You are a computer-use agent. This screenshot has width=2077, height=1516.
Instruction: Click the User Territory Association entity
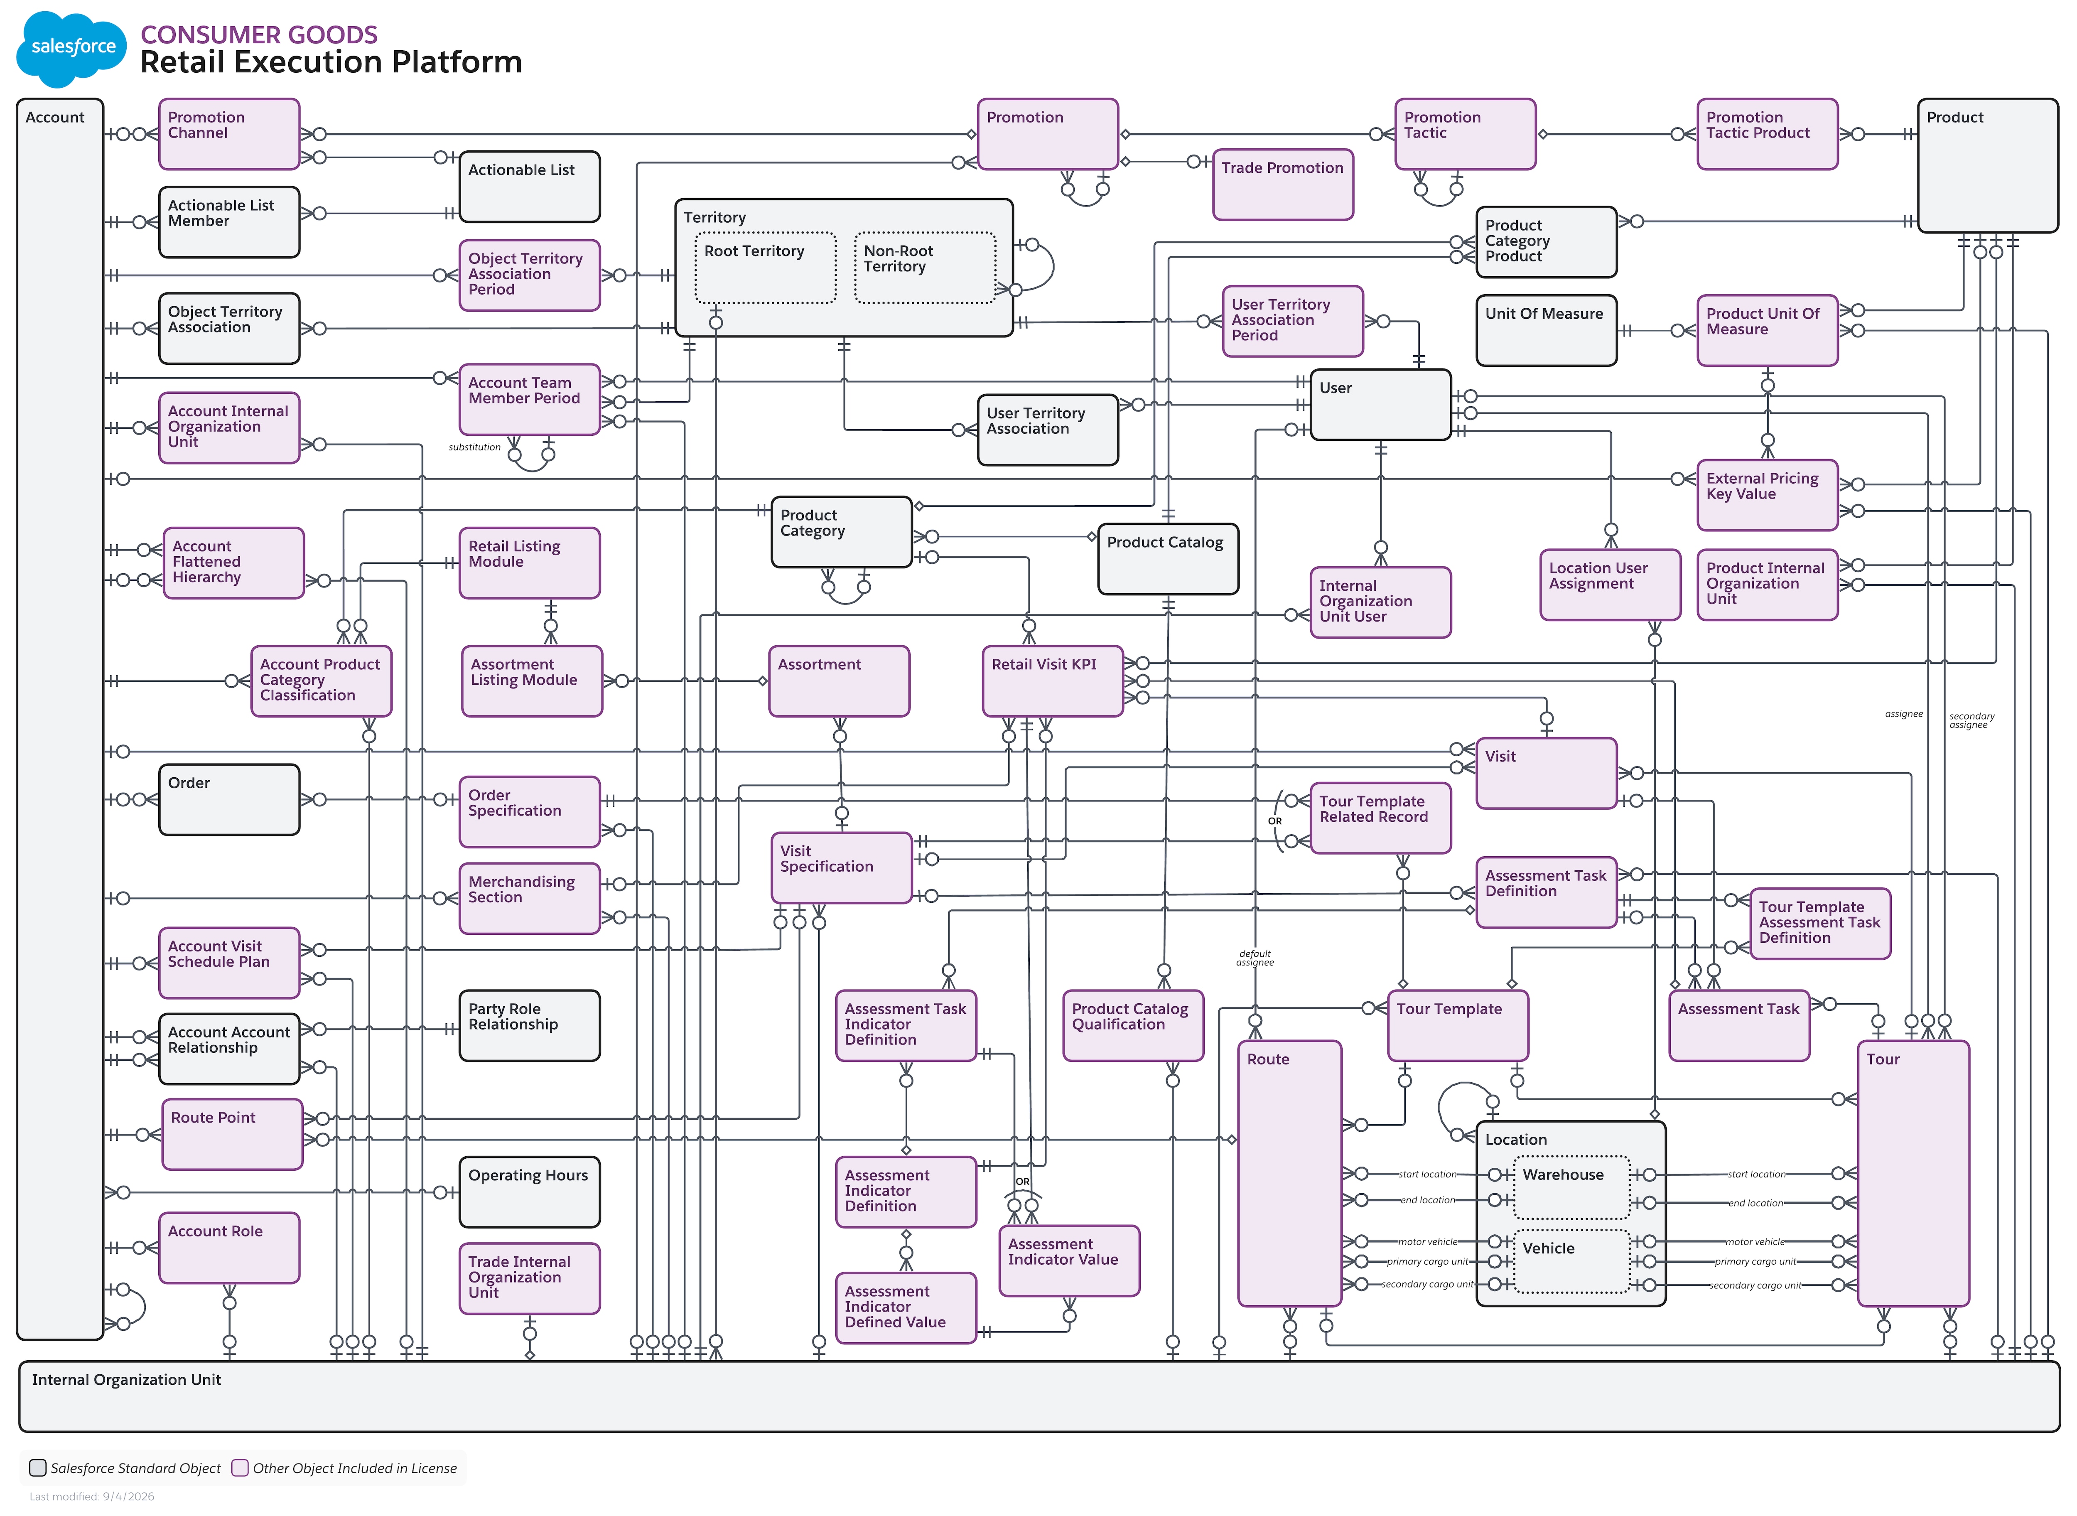tap(1048, 430)
